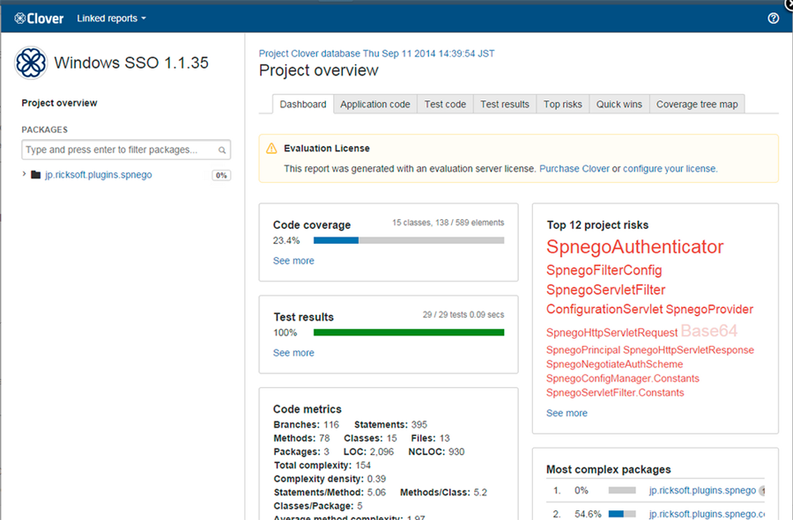
Task: Click the folder icon beside jp.ricksoft.plugins.spnego
Action: pos(35,175)
